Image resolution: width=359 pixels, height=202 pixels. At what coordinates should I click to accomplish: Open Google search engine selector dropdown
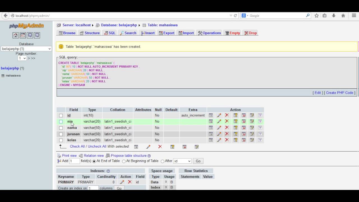tap(245, 16)
